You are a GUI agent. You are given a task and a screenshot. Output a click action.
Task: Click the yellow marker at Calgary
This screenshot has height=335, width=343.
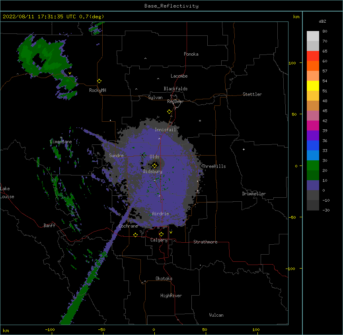coord(161,234)
